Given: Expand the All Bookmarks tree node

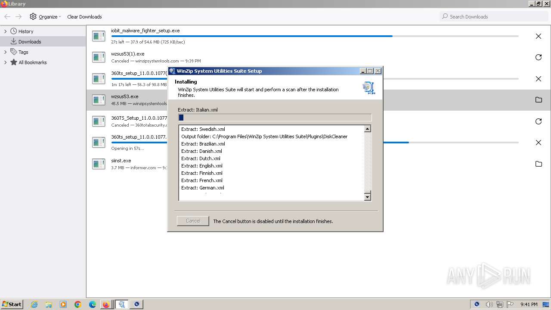Looking at the screenshot, I should pyautogui.click(x=5, y=62).
